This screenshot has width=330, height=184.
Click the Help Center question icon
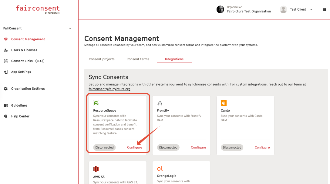tap(6, 116)
